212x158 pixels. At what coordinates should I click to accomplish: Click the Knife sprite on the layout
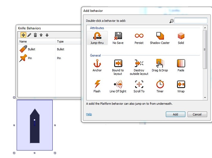(x=35, y=126)
